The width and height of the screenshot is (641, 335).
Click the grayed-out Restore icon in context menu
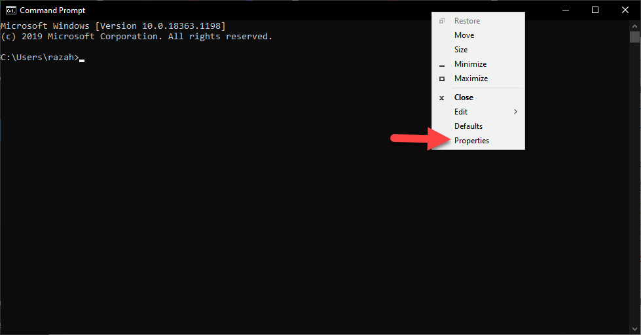pos(441,21)
